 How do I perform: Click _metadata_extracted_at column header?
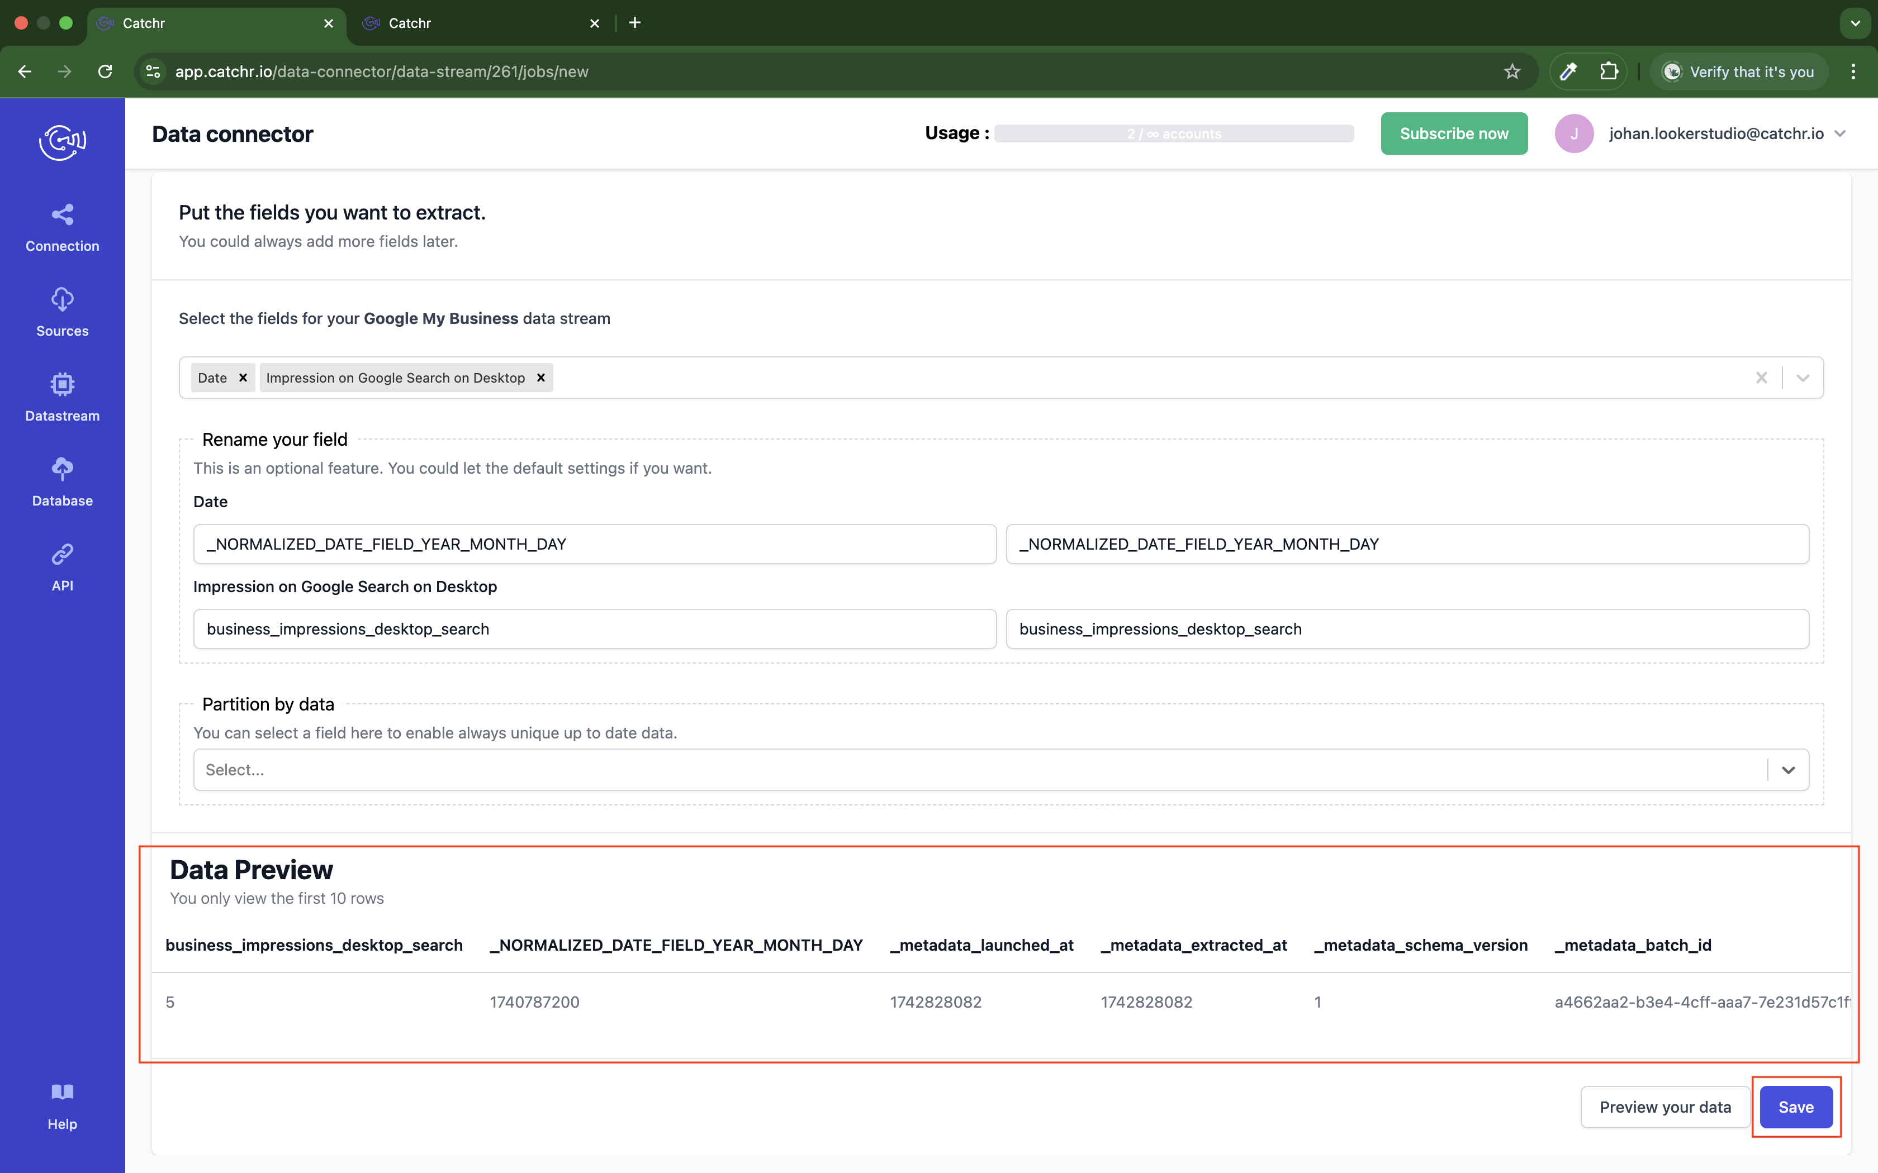1193,945
